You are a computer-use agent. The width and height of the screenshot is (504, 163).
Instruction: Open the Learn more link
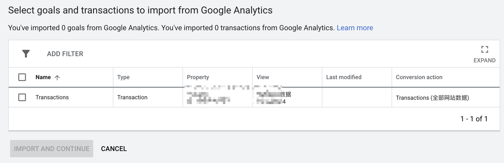point(355,28)
